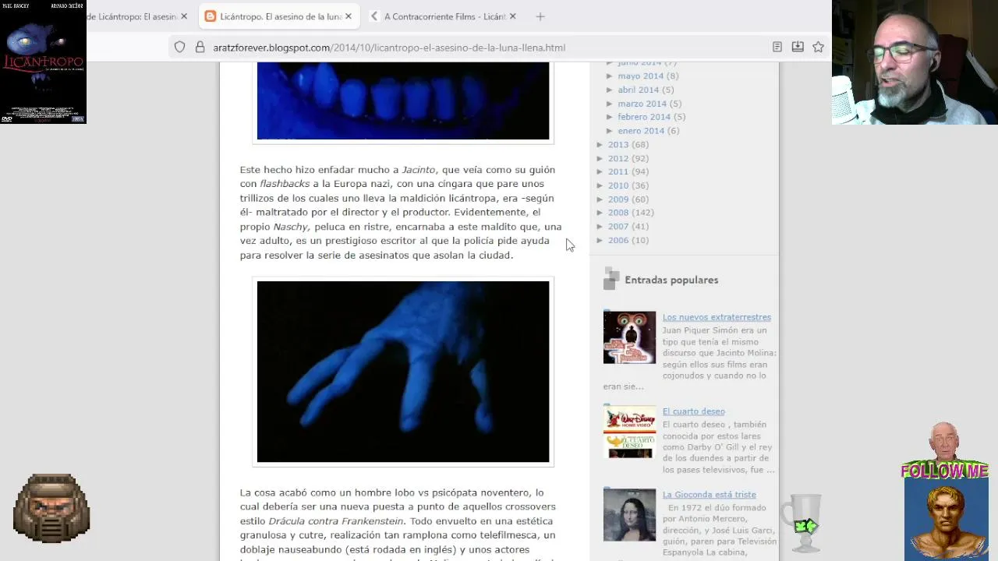The height and width of the screenshot is (561, 998).
Task: Open the blue teeth image
Action: click(403, 101)
